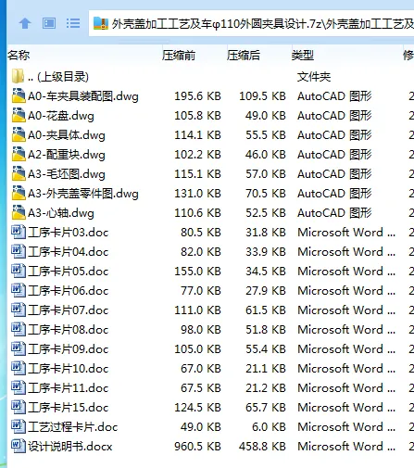This screenshot has height=468, width=414.
Task: Select the file 工序卡片15.doc
Action: pos(69,408)
